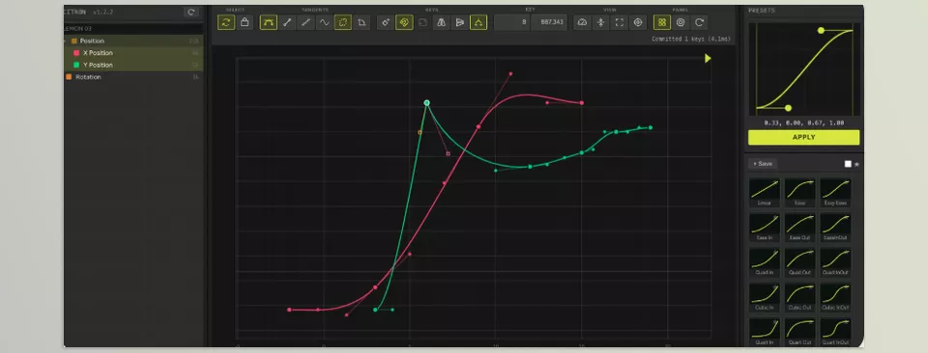Click the key value field showing 887.343
This screenshot has width=928, height=353.
(549, 22)
